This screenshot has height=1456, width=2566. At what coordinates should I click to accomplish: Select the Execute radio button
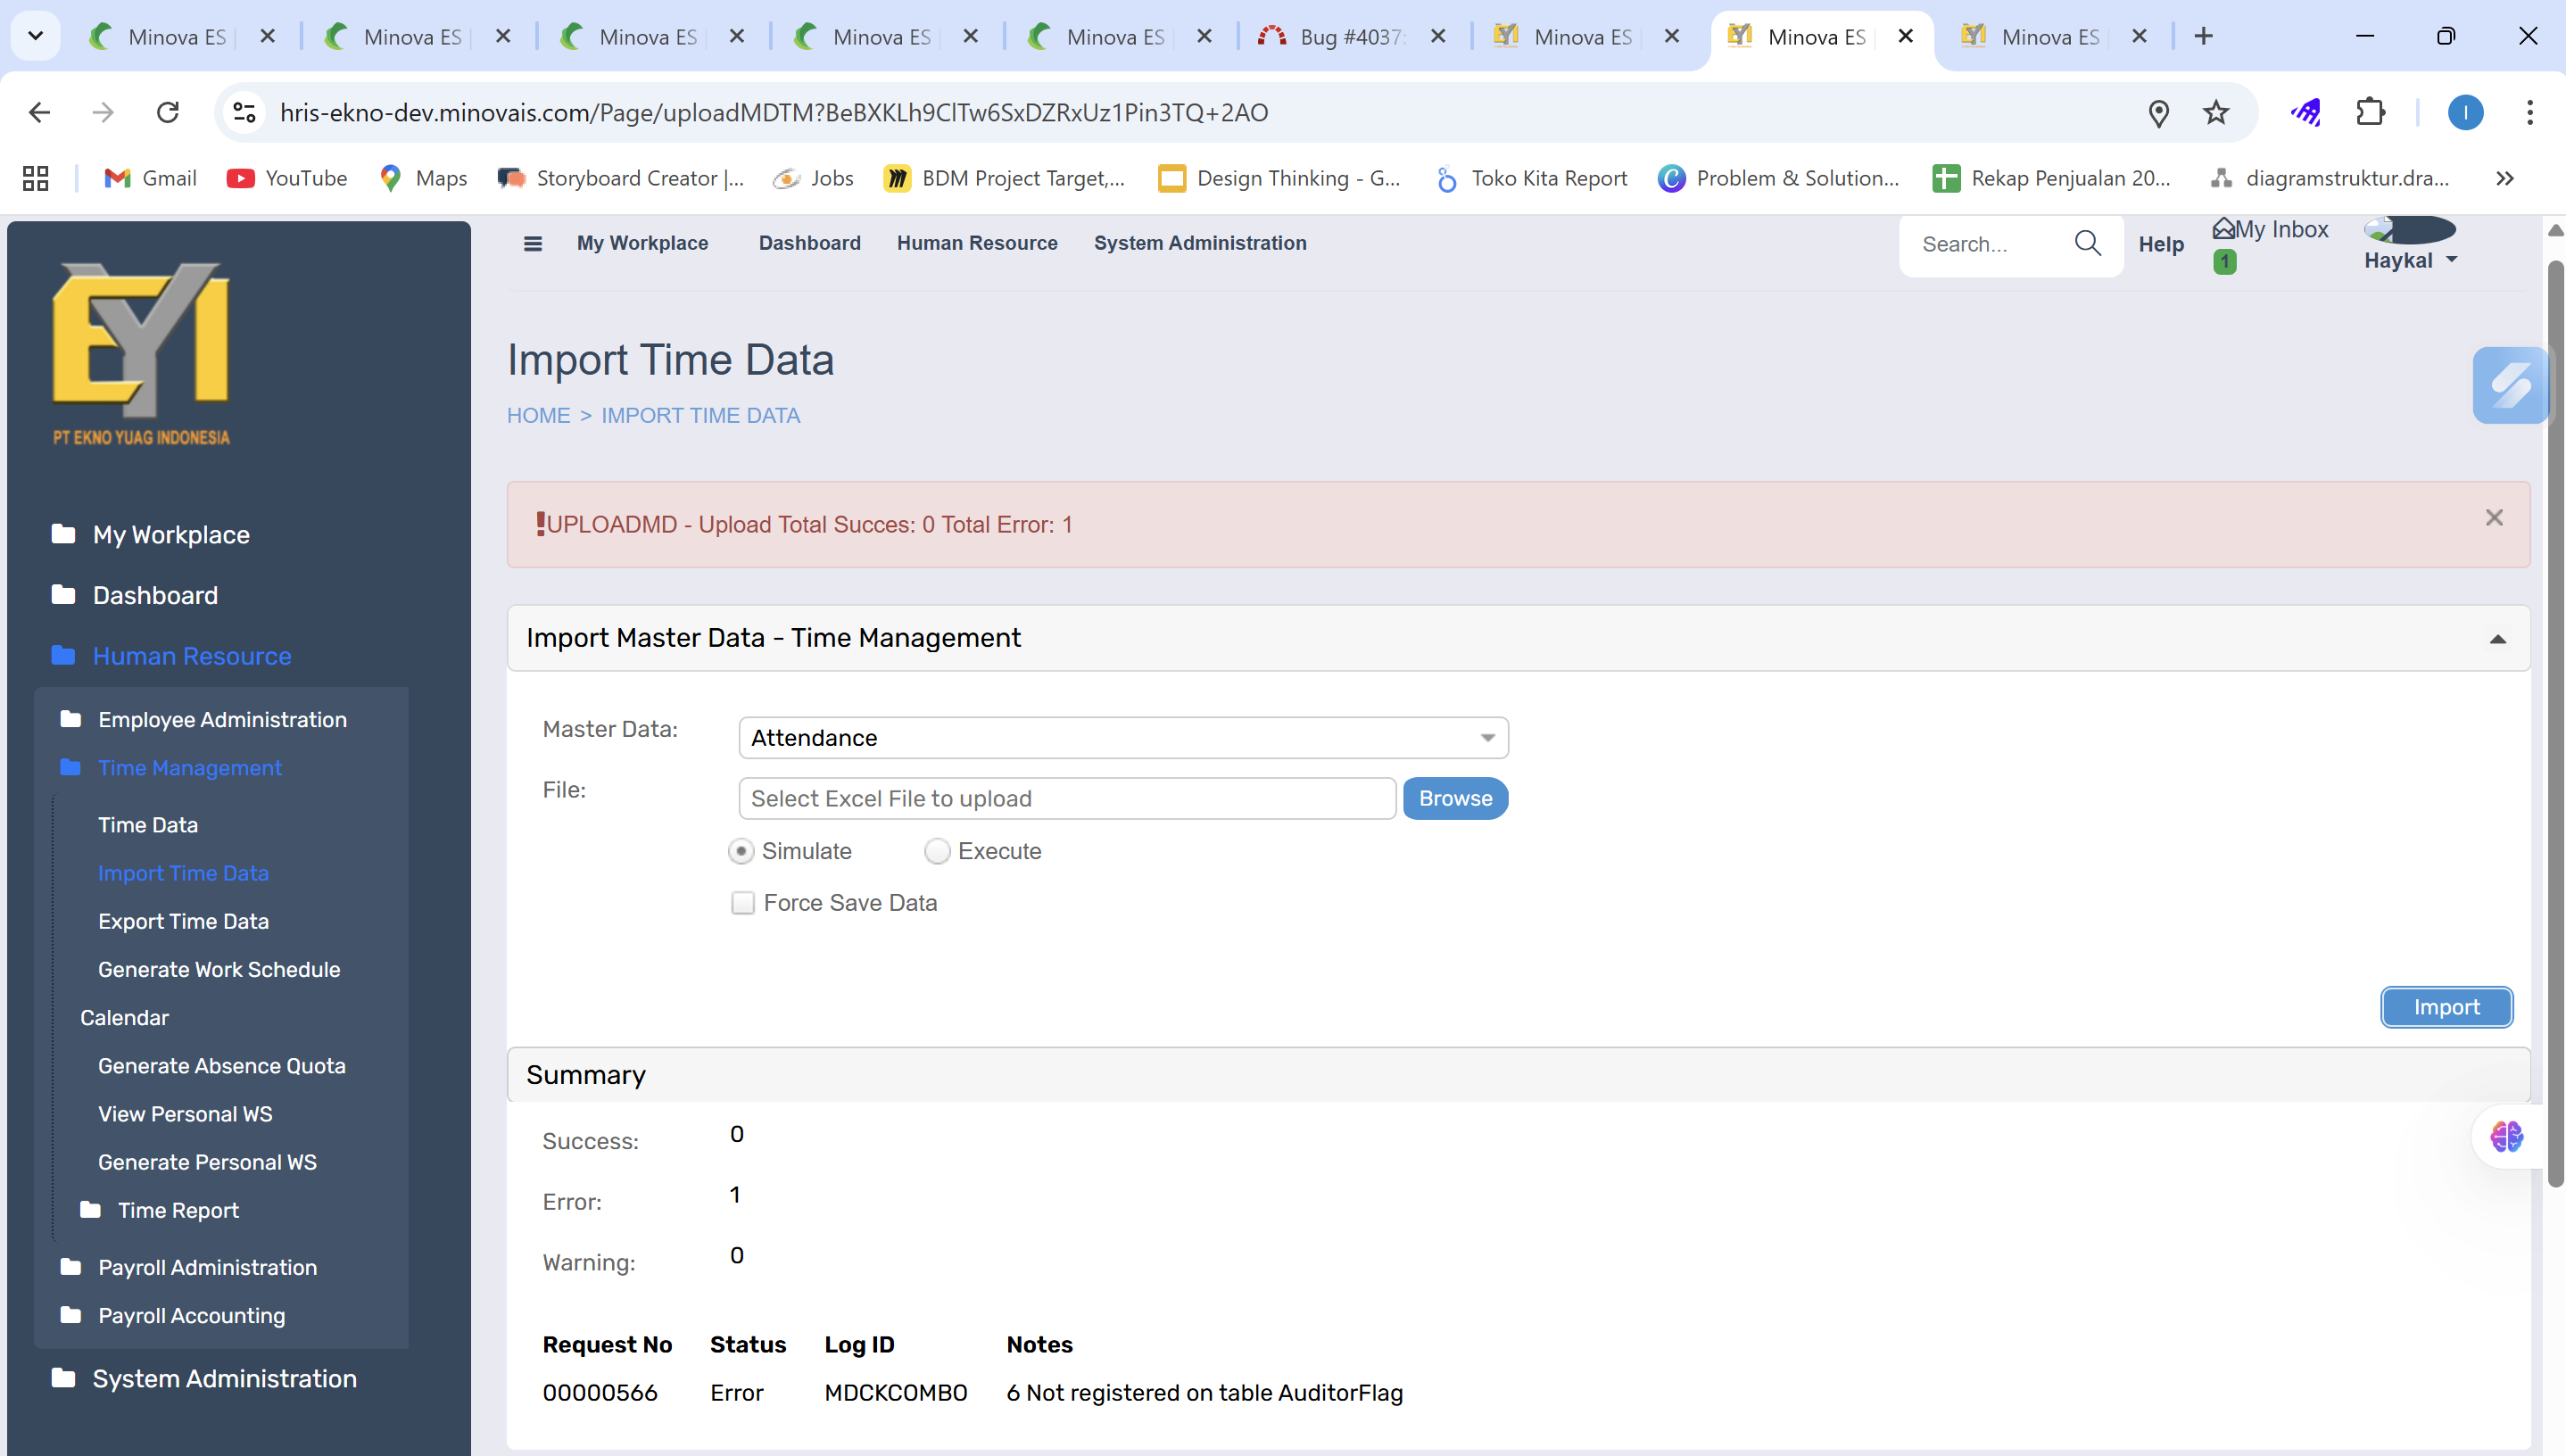coord(936,851)
